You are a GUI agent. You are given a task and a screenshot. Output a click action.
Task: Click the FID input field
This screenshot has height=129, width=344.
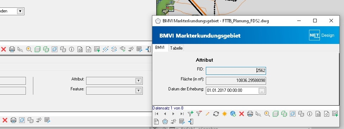pos(236,71)
